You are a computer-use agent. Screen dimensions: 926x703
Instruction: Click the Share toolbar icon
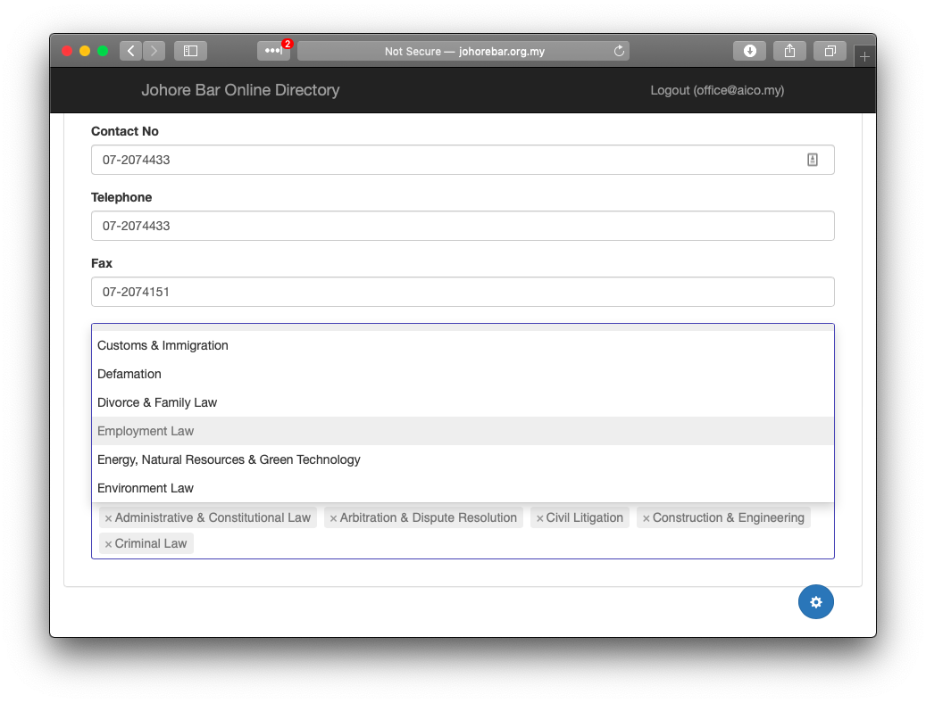[789, 51]
